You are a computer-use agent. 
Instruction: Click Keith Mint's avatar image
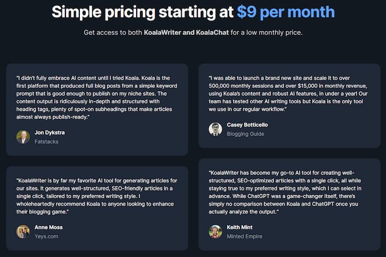(216, 232)
